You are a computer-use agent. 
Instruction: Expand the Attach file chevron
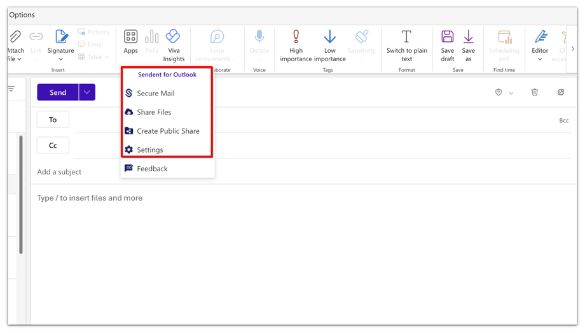(x=20, y=59)
